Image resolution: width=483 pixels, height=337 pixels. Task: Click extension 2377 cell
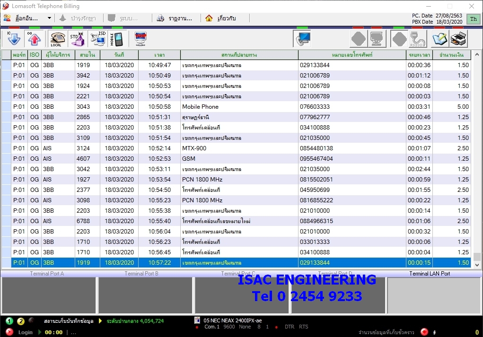coord(88,190)
